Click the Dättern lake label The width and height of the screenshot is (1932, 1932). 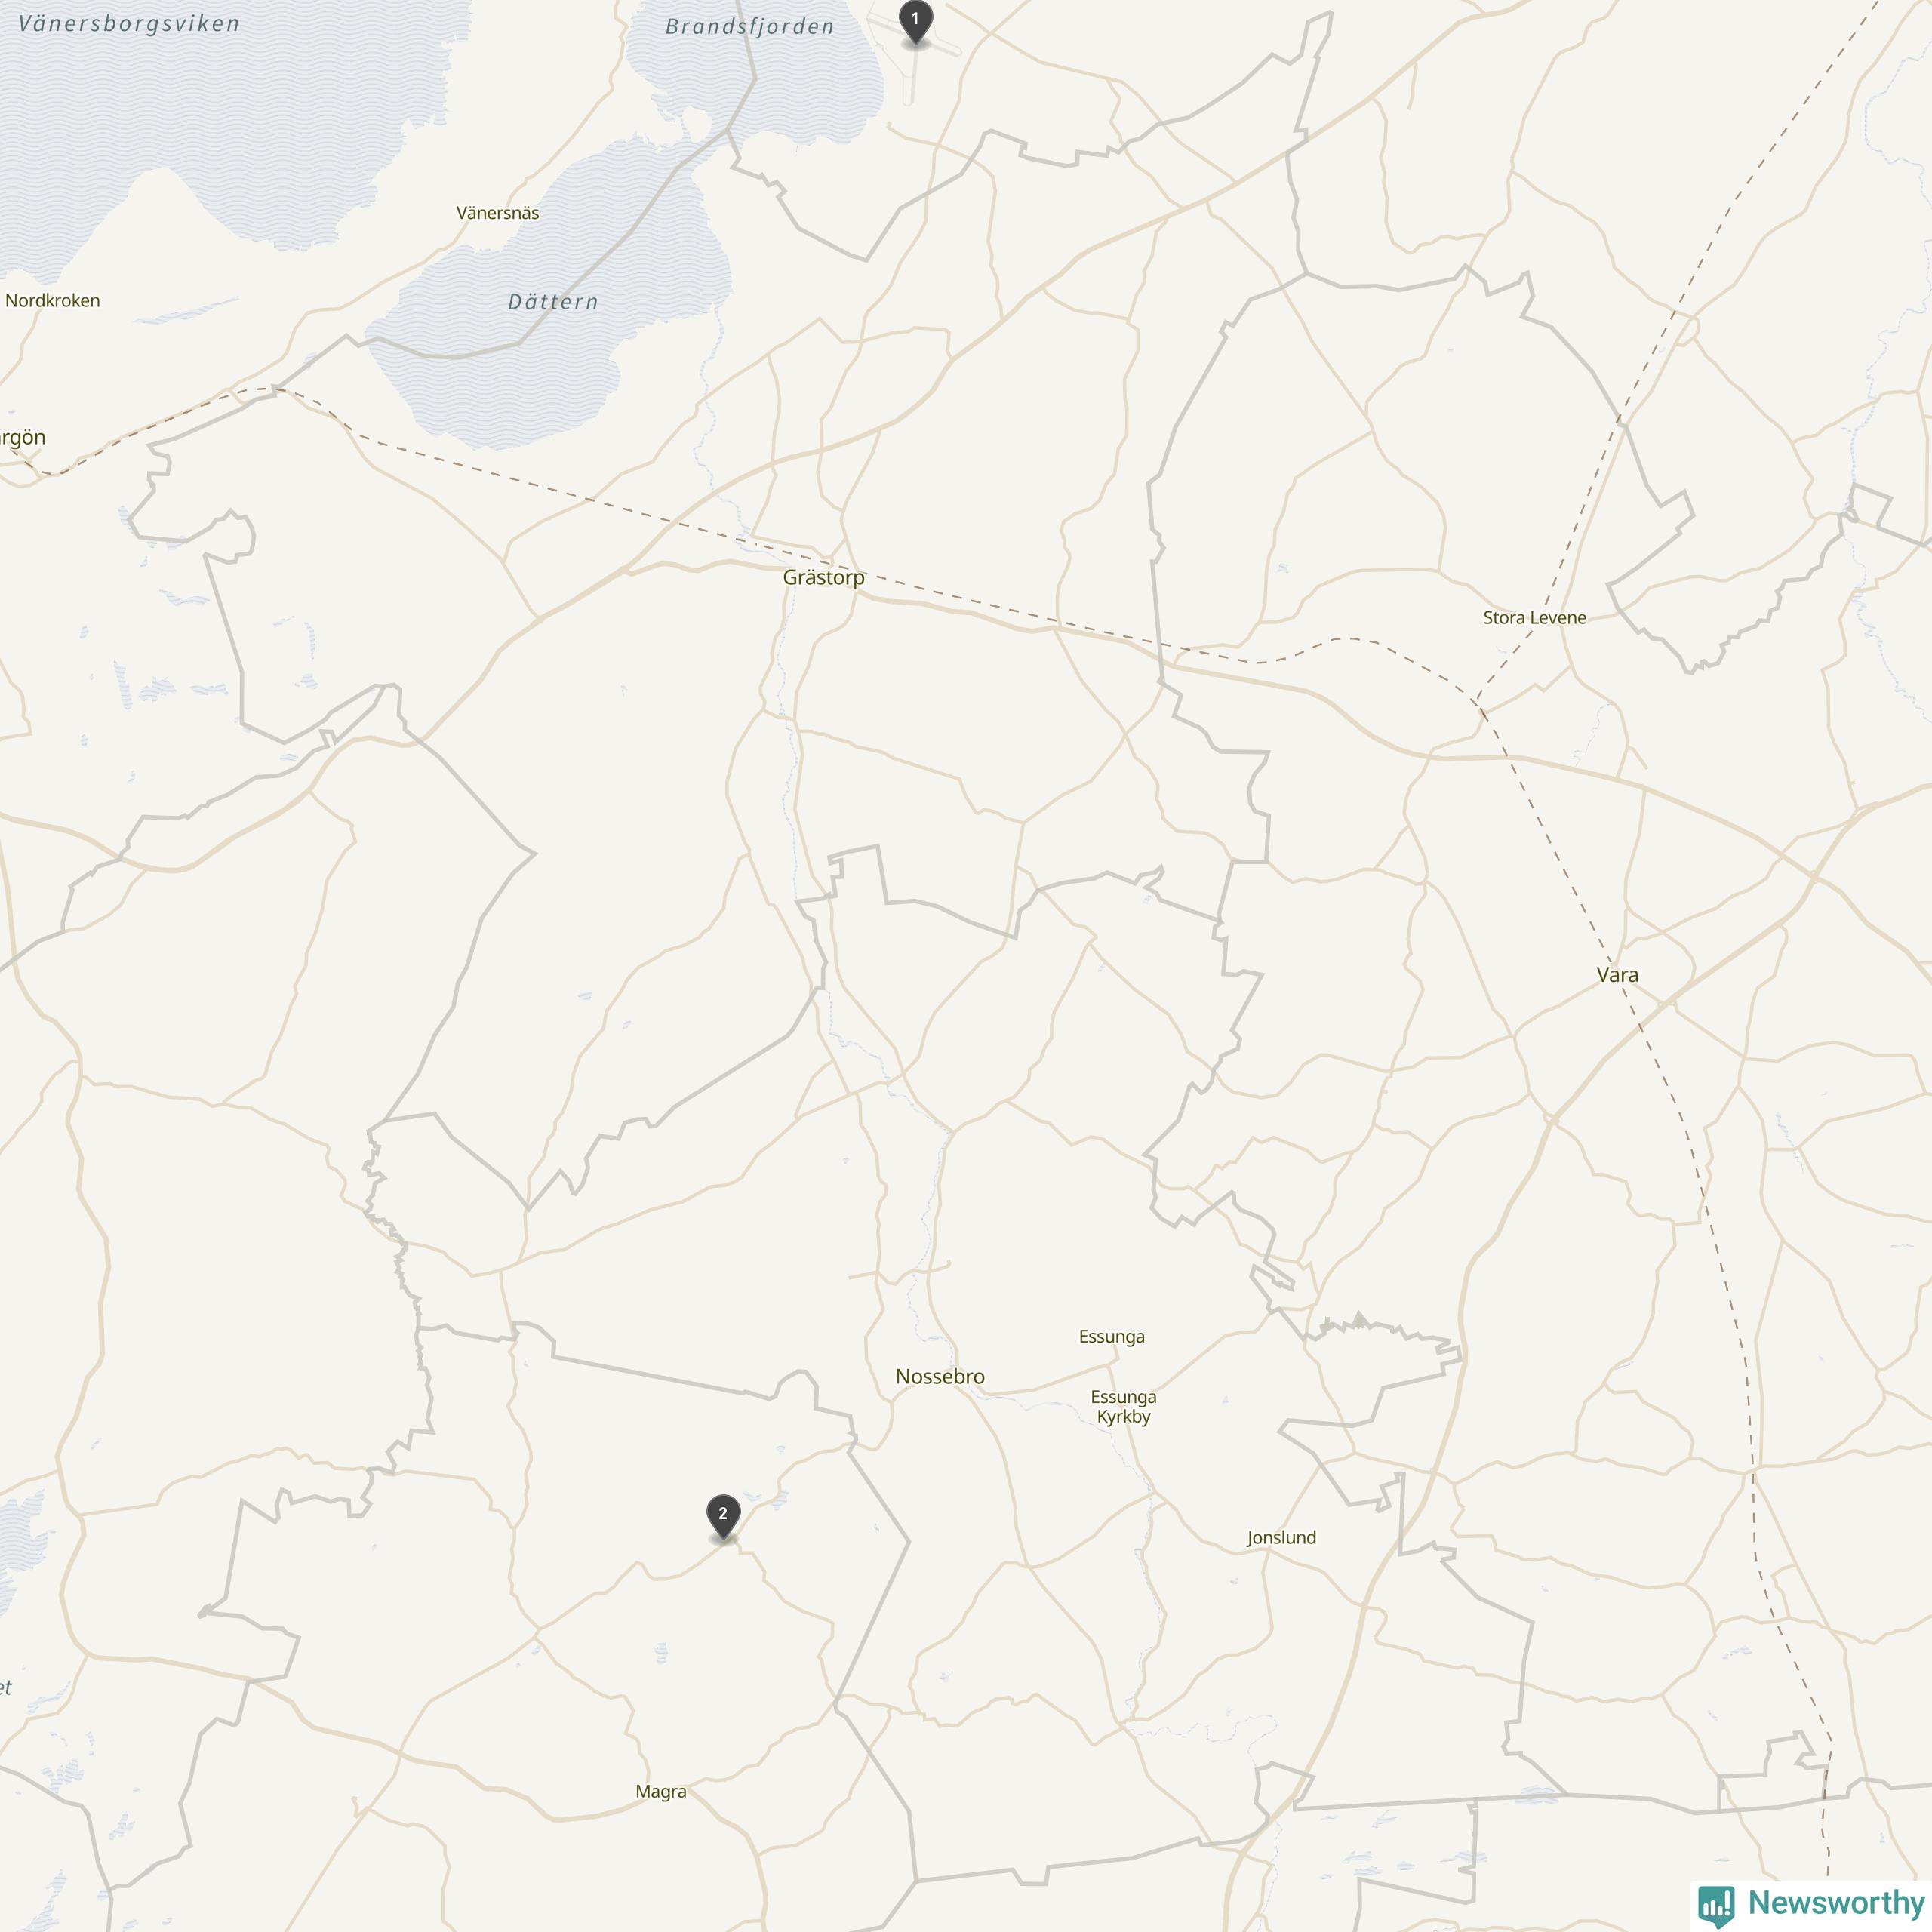click(553, 302)
